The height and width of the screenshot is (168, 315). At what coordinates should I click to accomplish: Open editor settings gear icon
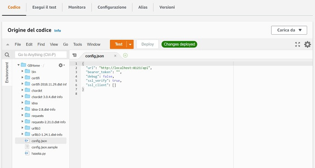click(x=307, y=44)
